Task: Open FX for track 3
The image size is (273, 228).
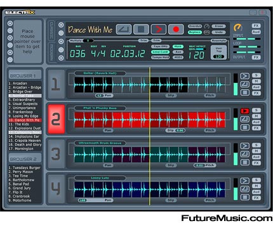Action: (x=256, y=163)
